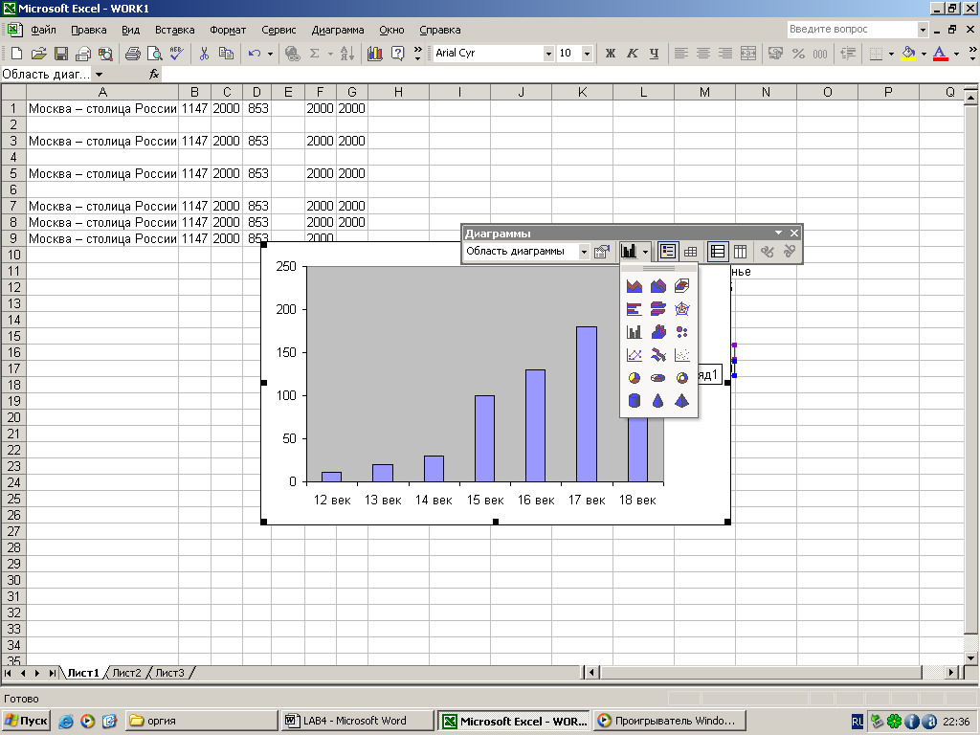Open Borders dropdown arrow

click(x=891, y=54)
